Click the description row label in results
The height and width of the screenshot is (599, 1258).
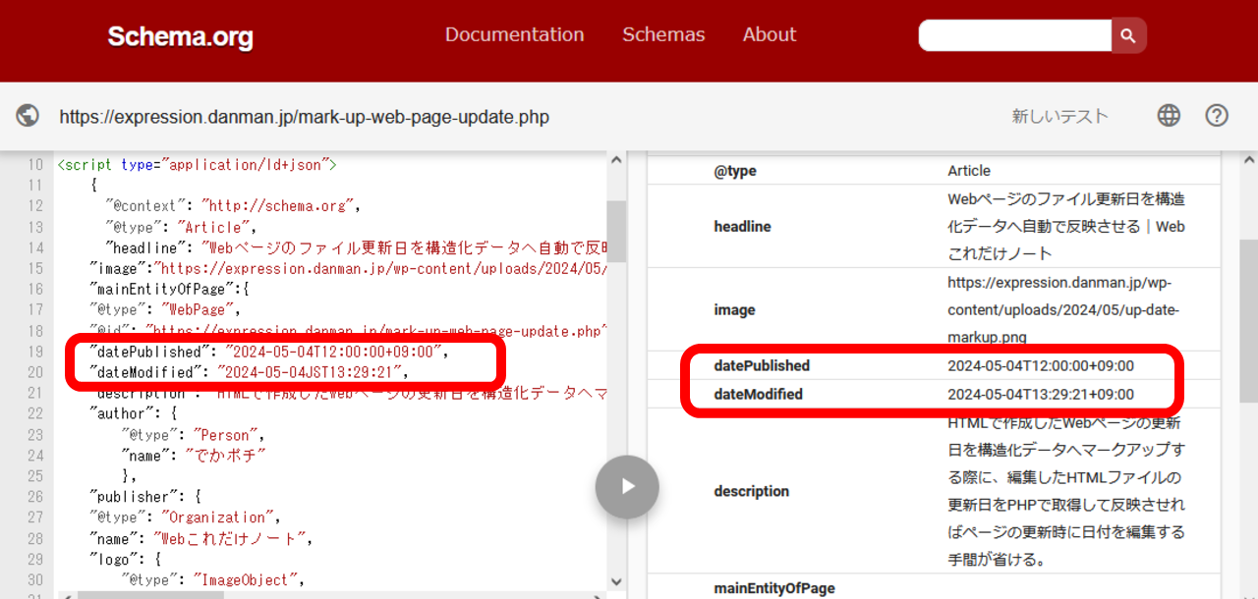click(751, 491)
